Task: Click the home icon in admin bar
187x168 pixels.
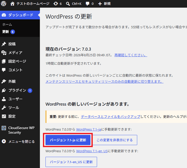Action: 12,4
